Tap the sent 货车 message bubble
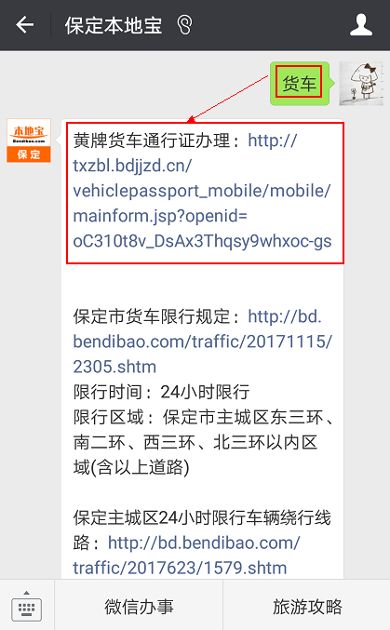Image resolution: width=390 pixels, height=630 pixels. (x=300, y=84)
